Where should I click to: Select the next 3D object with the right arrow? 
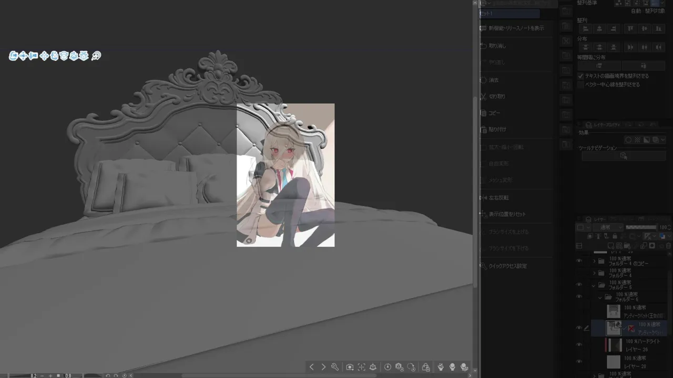click(x=323, y=367)
